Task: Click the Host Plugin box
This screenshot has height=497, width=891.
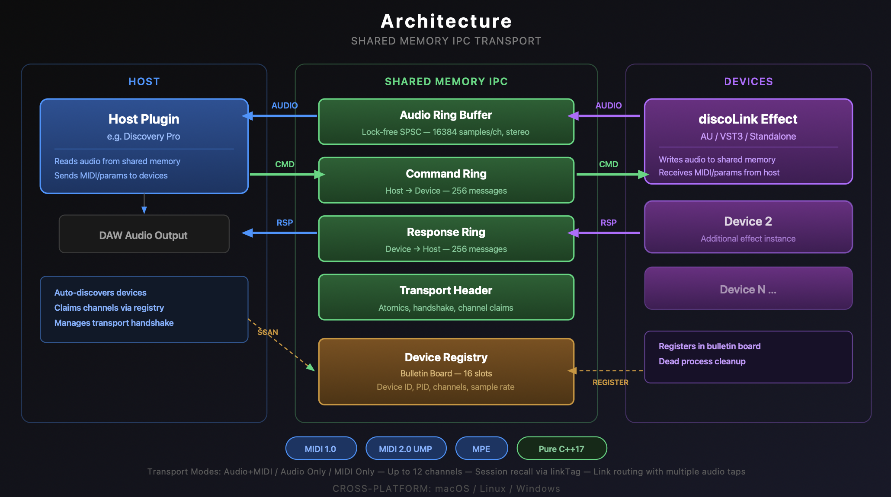Action: pyautogui.click(x=144, y=146)
